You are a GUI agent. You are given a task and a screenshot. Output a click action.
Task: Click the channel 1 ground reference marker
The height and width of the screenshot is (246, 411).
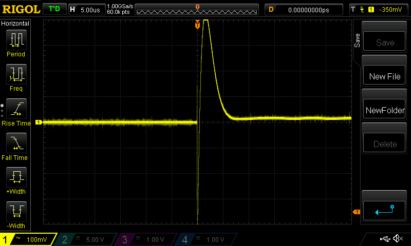(39, 122)
